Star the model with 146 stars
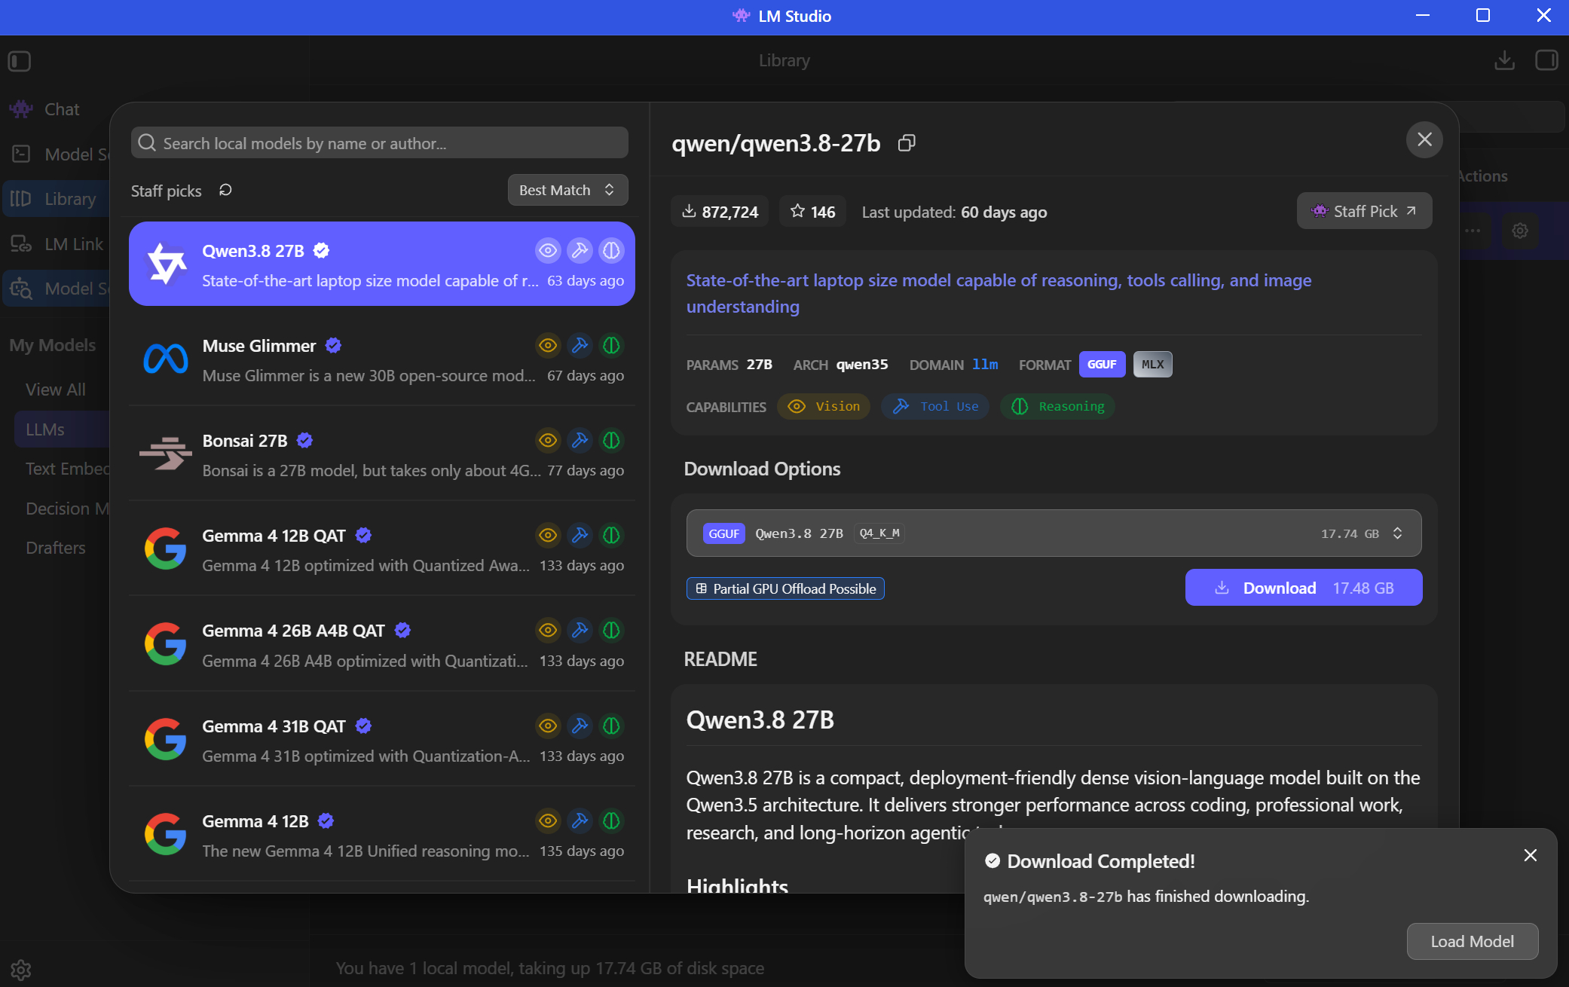This screenshot has width=1569, height=987. coord(812,212)
